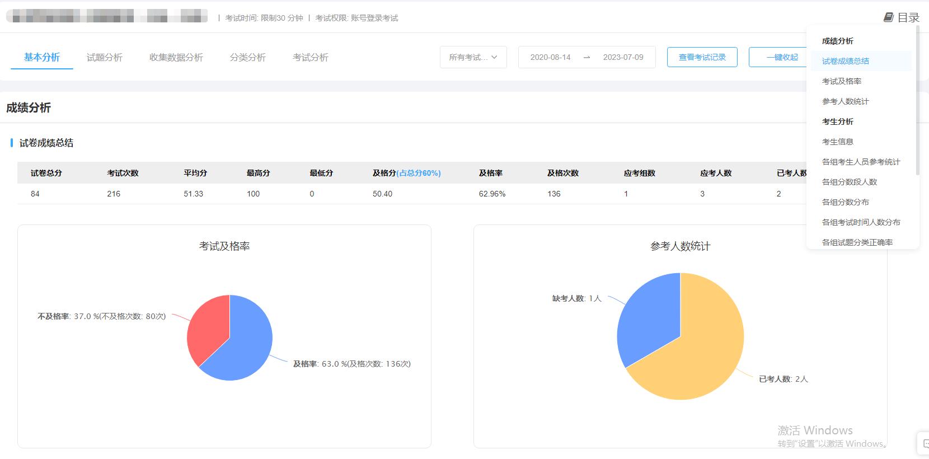Click the 平均分 value 51.33

[x=193, y=194]
